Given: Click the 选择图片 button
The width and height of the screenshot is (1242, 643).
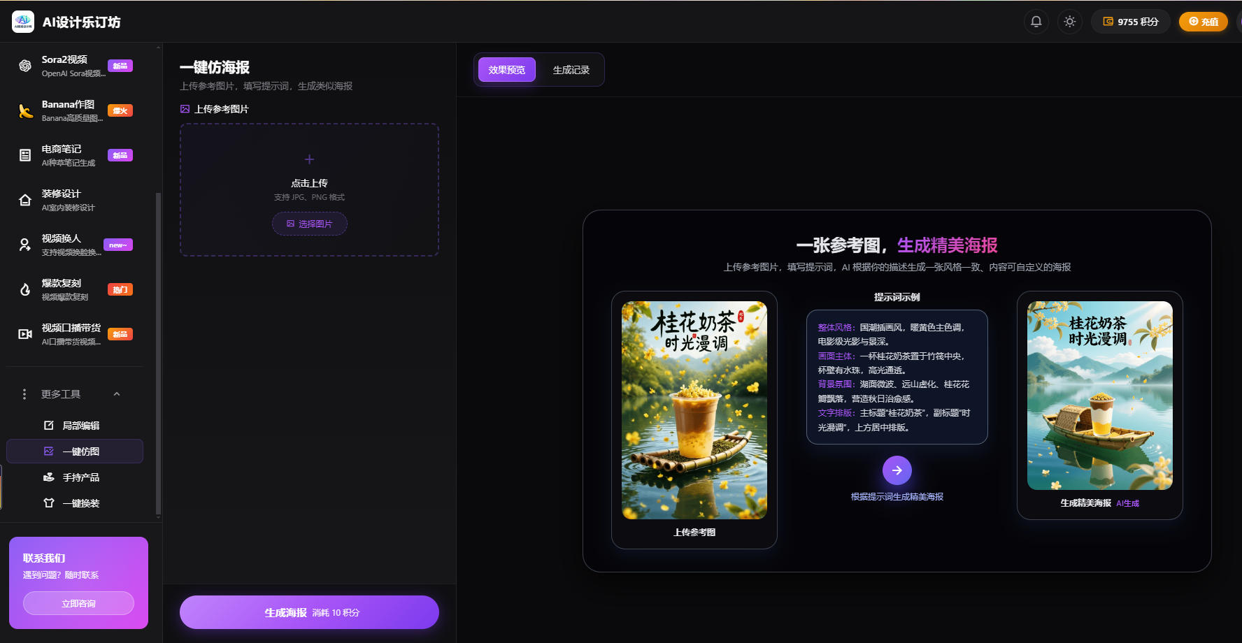Looking at the screenshot, I should click(309, 224).
